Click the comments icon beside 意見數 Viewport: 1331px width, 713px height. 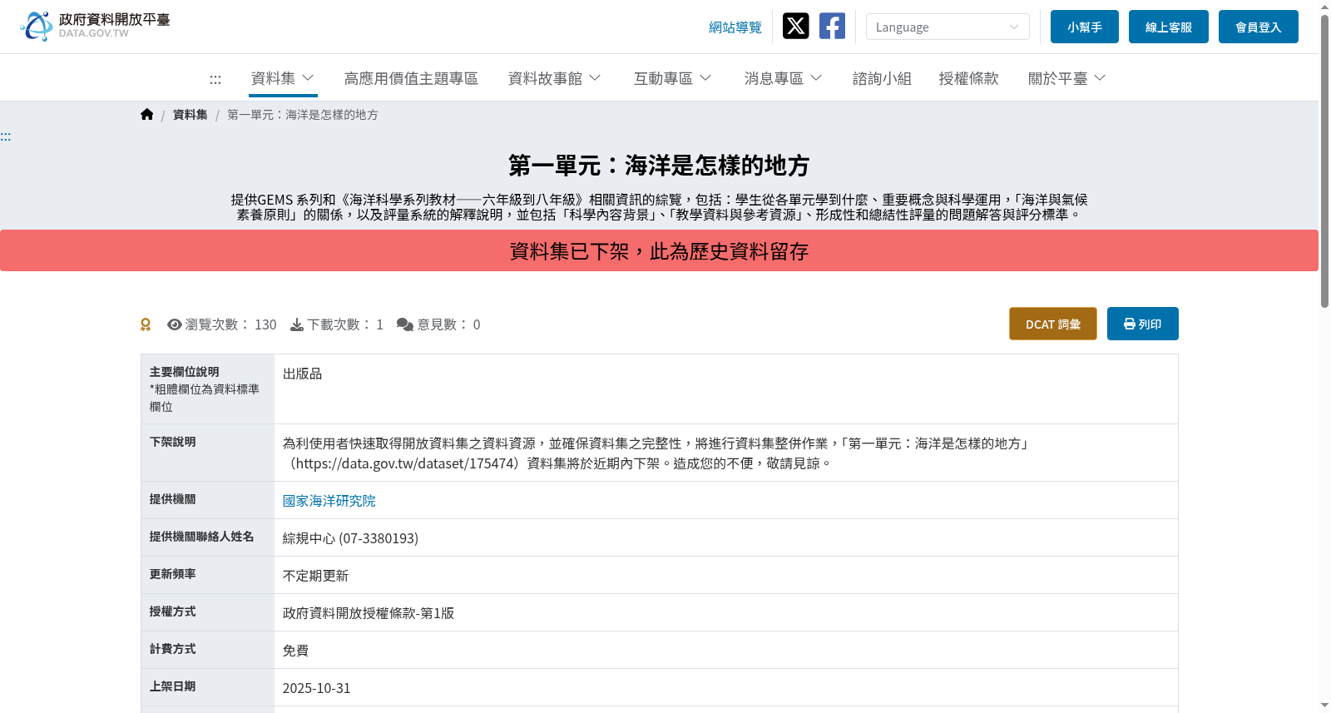[x=405, y=324]
